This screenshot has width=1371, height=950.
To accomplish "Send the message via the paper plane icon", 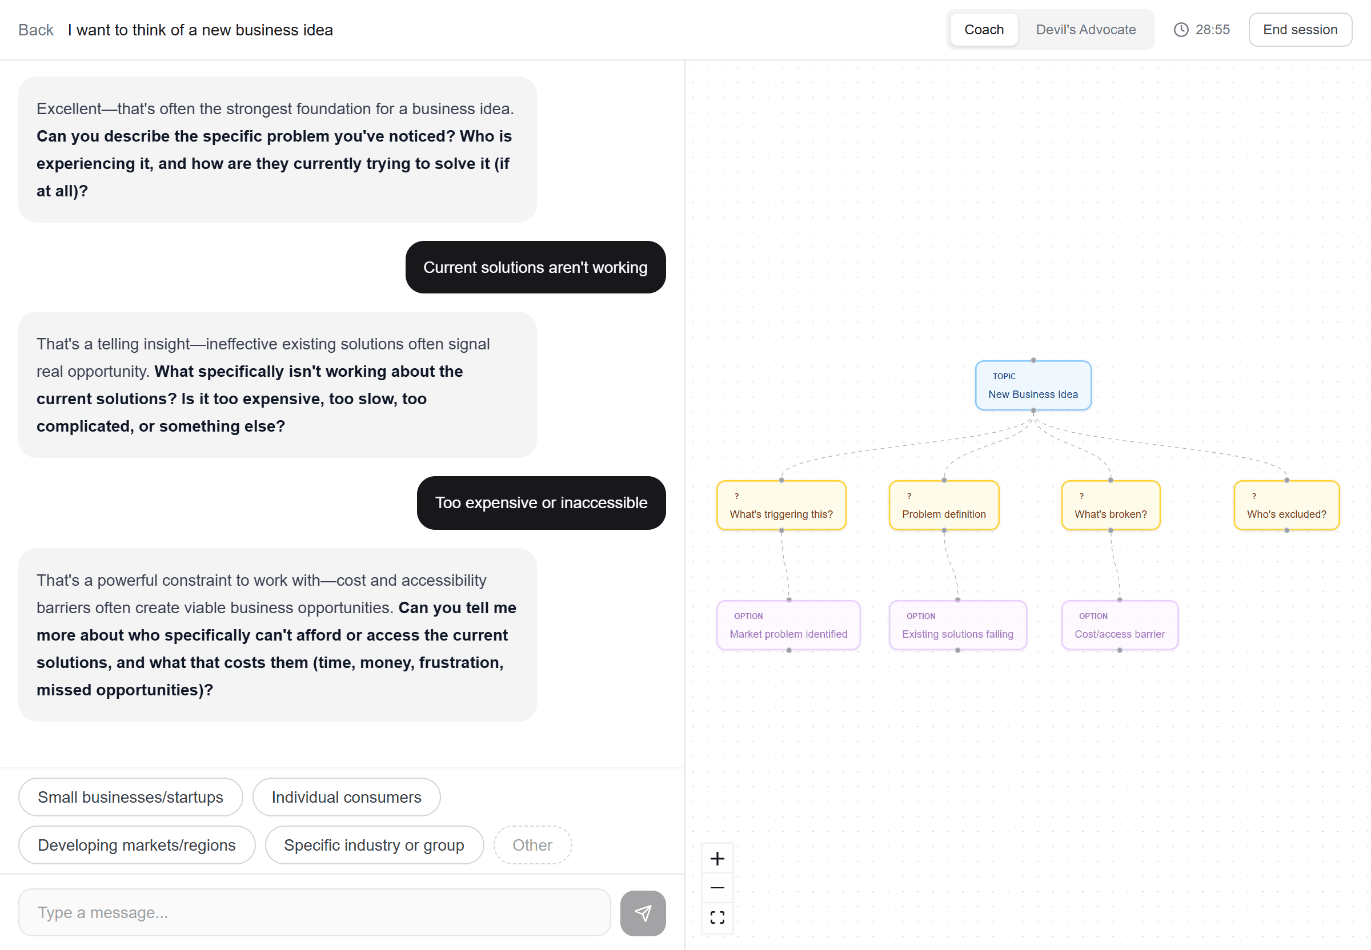I will point(643,912).
